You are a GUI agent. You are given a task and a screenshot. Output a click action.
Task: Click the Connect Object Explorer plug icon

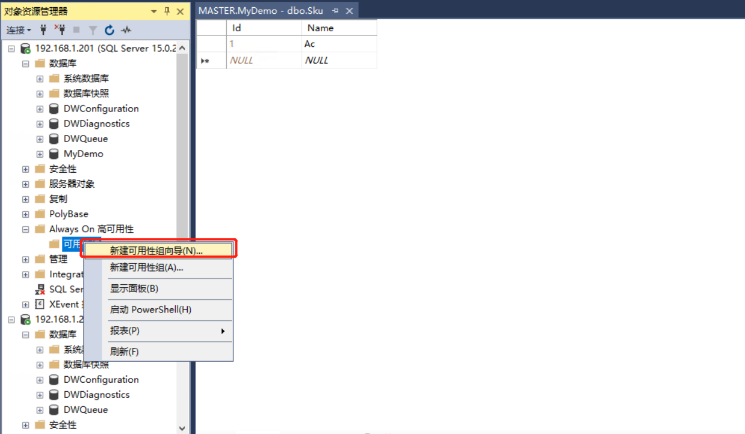pos(43,29)
